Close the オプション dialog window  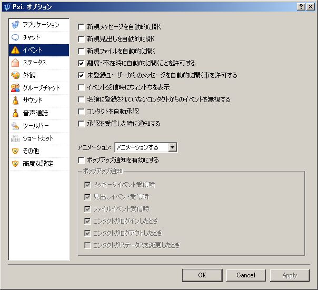[x=311, y=7]
